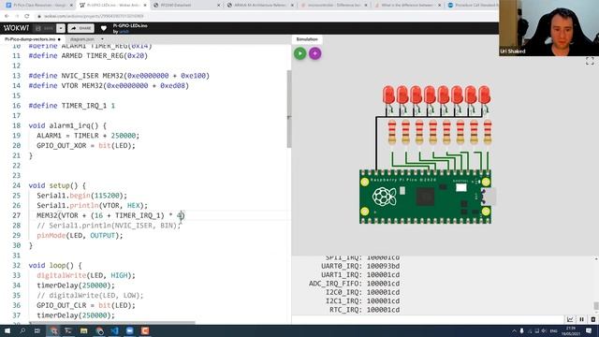Click 'Serial1.begin(115200);' line
Image resolution: width=599 pixels, height=337 pixels.
[81, 196]
